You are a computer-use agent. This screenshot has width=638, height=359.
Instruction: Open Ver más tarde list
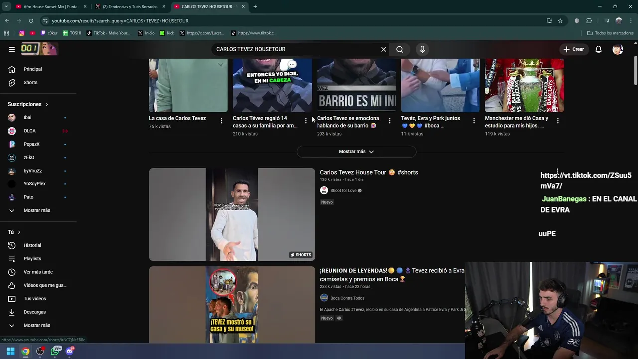click(38, 272)
